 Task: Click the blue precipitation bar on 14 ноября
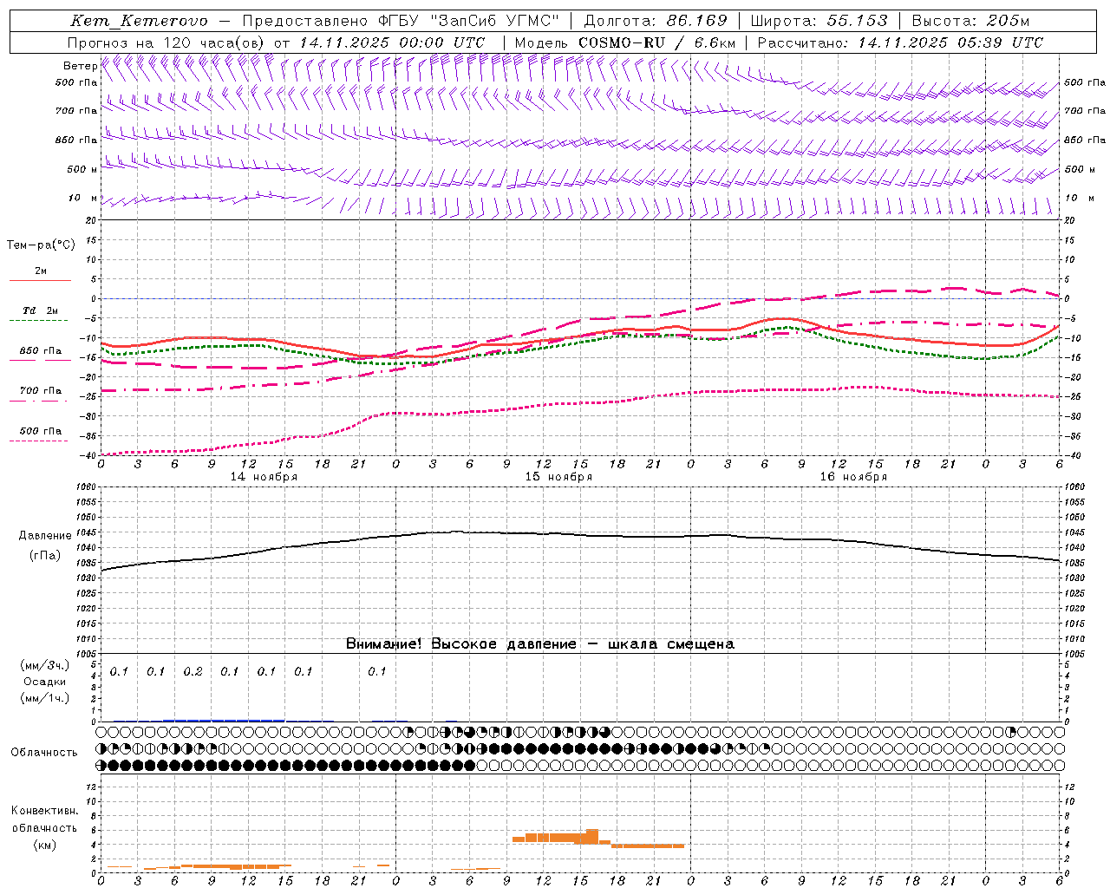click(224, 720)
